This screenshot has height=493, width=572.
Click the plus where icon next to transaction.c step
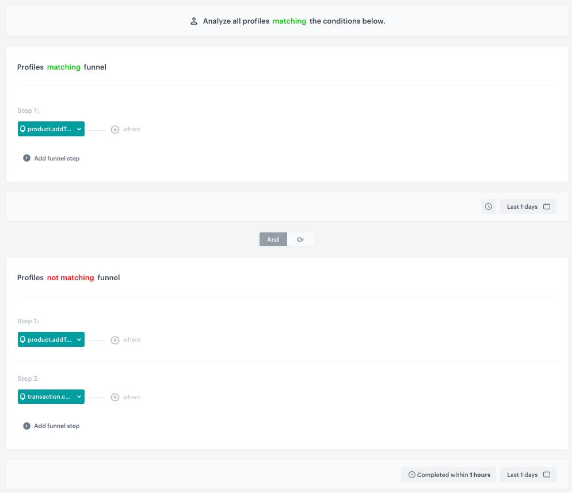click(115, 397)
